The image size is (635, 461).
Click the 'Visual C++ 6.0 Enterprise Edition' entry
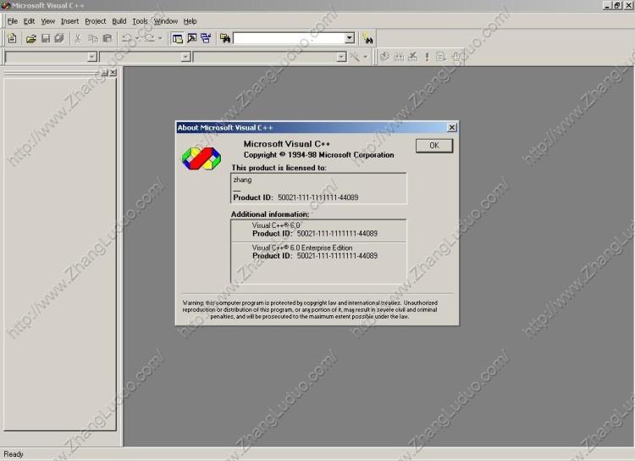tap(302, 247)
